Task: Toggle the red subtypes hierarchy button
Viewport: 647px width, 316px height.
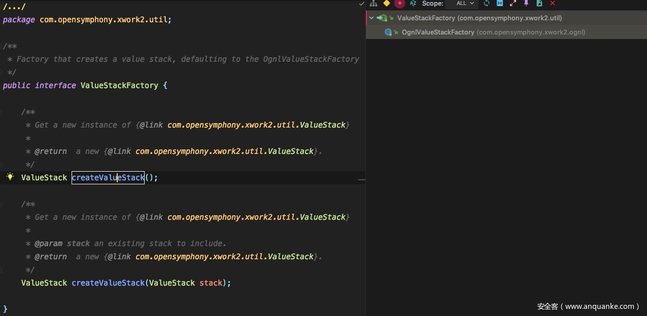Action: point(400,4)
